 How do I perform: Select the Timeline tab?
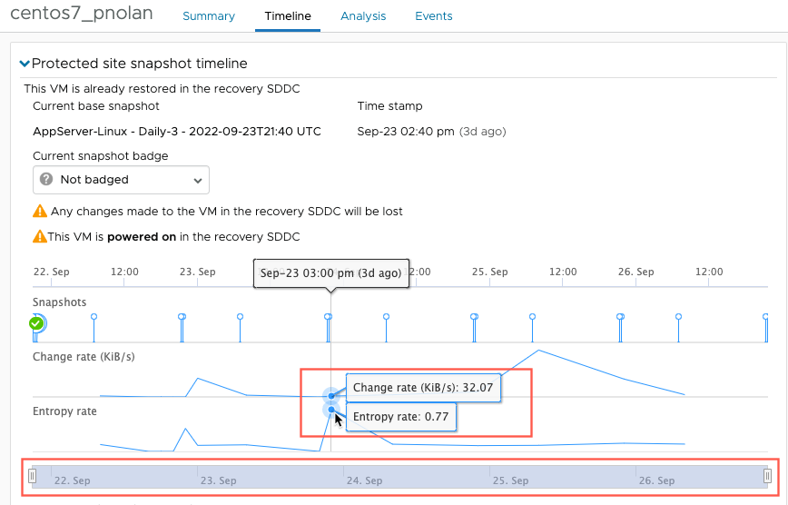click(288, 16)
